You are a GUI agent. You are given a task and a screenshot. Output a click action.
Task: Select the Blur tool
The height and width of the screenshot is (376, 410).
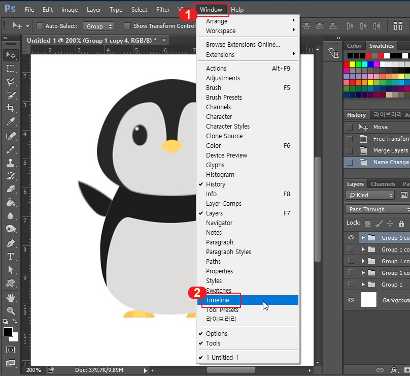click(11, 215)
